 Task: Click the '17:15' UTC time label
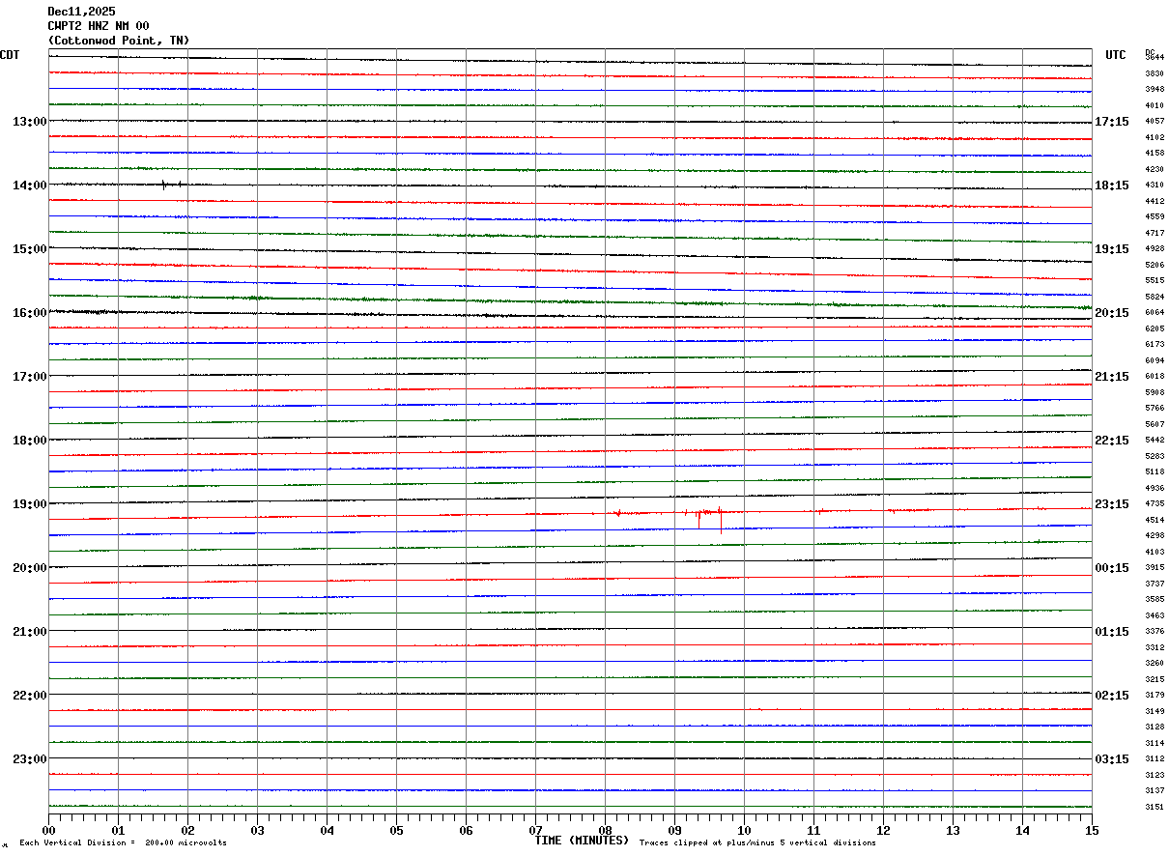click(1112, 122)
